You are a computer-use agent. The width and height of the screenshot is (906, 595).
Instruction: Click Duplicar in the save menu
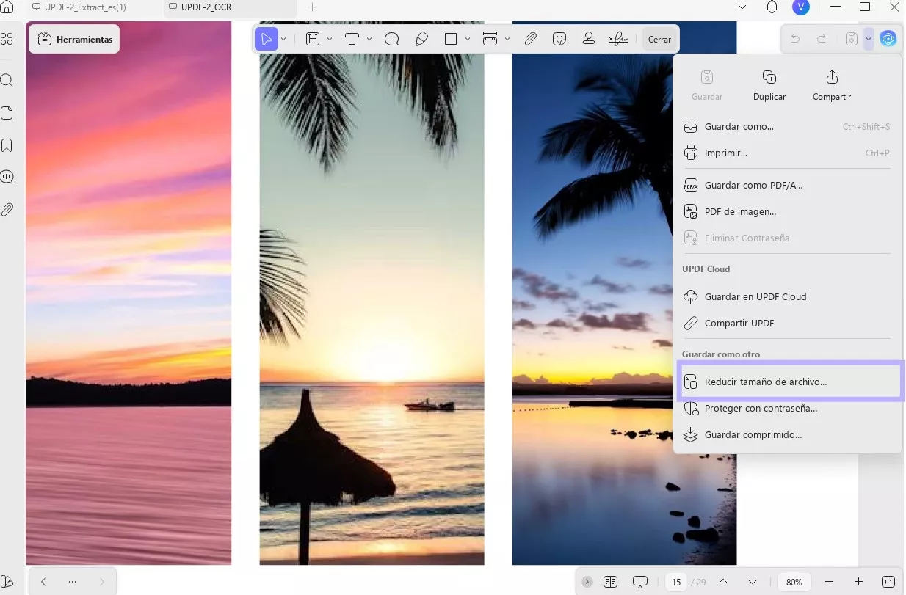coord(769,85)
